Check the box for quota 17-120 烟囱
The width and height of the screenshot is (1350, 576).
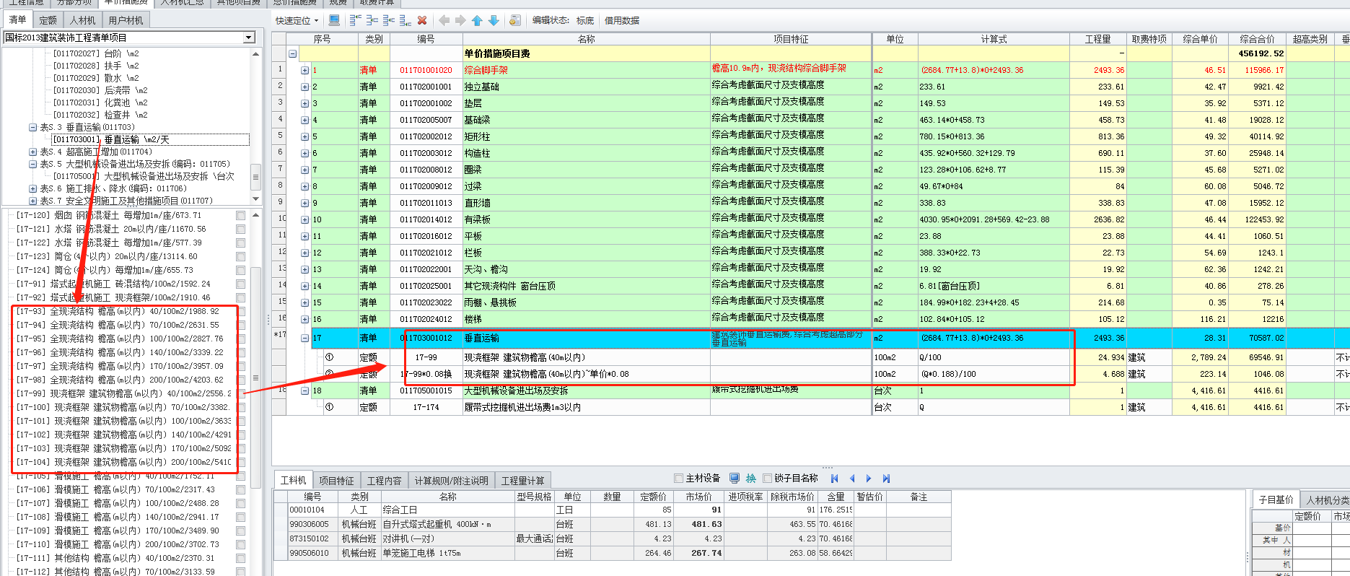coord(240,215)
